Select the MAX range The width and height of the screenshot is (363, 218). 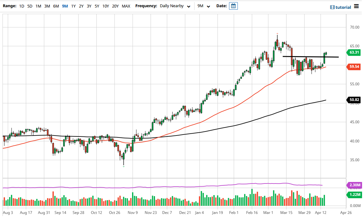click(x=126, y=6)
